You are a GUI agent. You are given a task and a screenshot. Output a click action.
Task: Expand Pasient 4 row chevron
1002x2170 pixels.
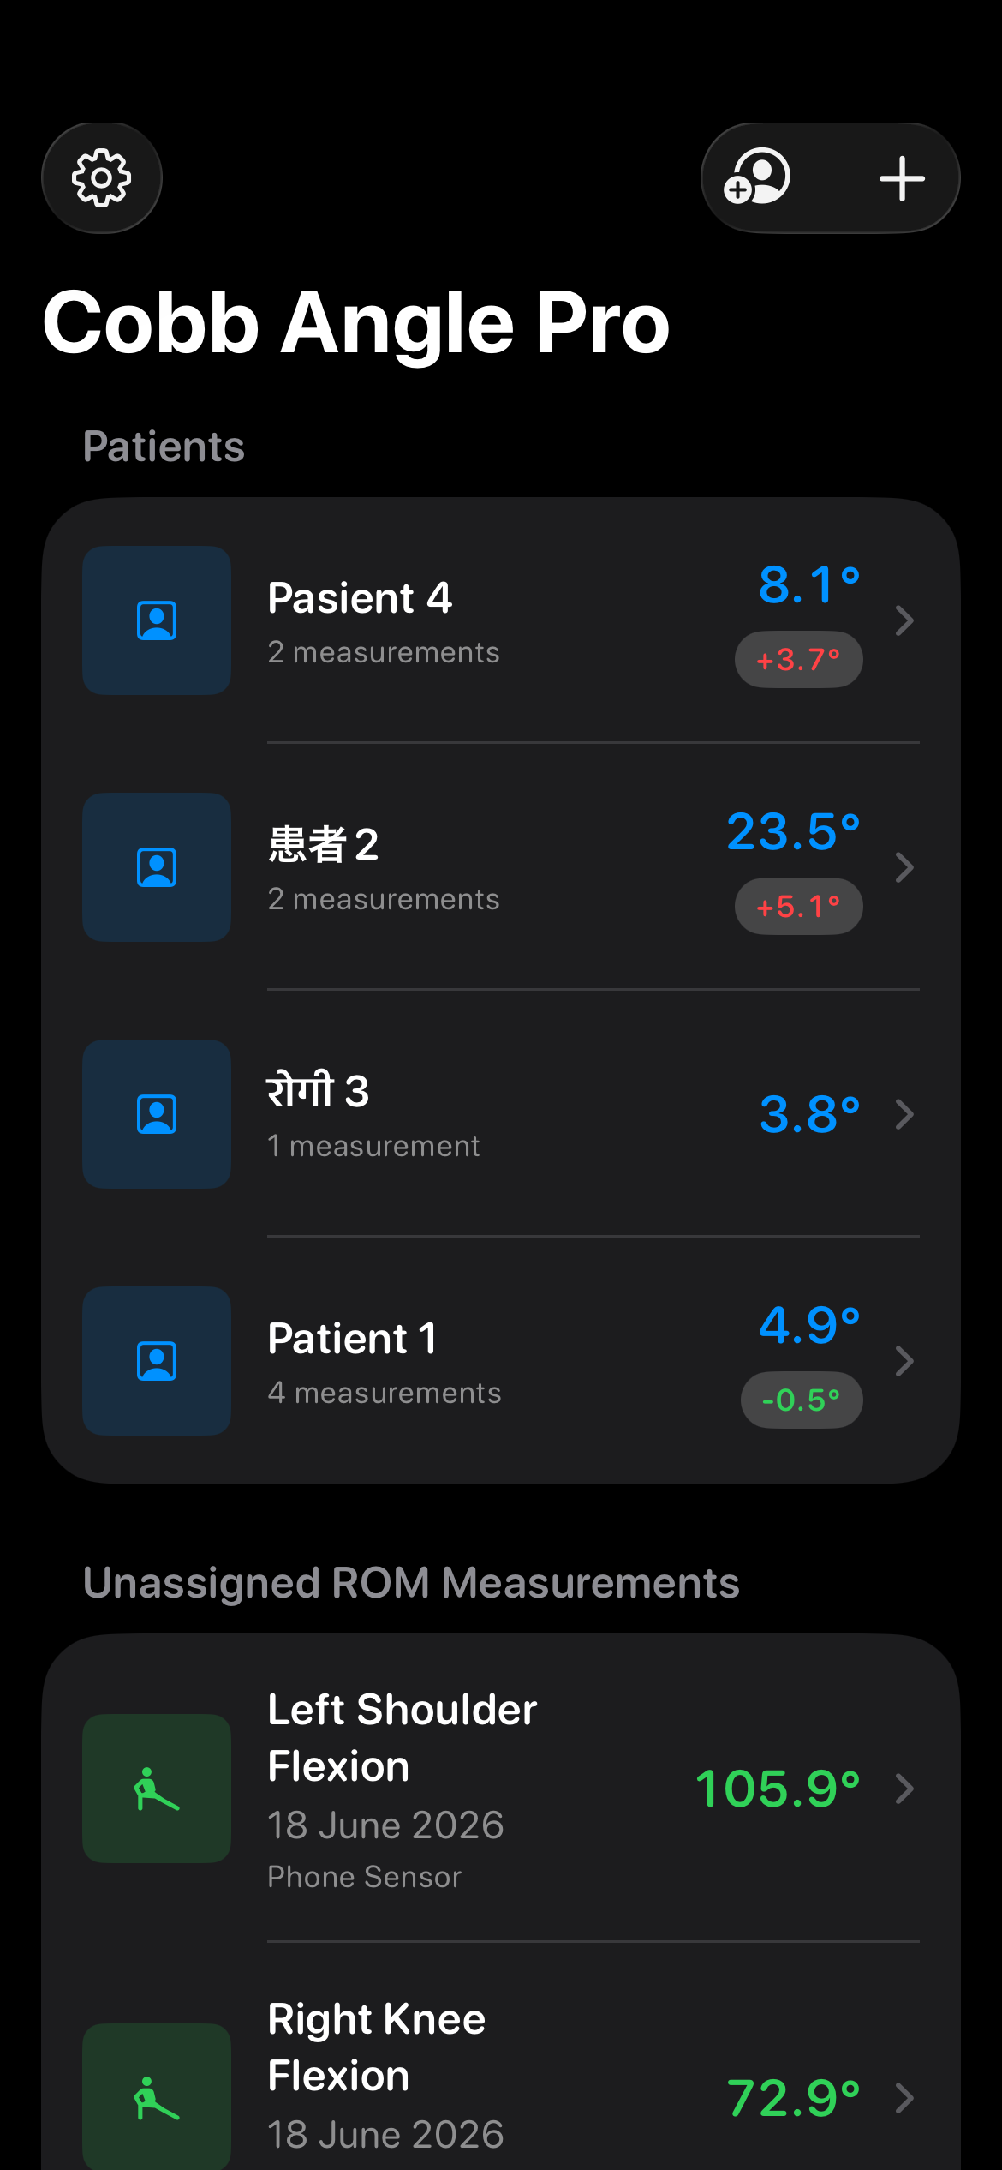[x=904, y=620]
